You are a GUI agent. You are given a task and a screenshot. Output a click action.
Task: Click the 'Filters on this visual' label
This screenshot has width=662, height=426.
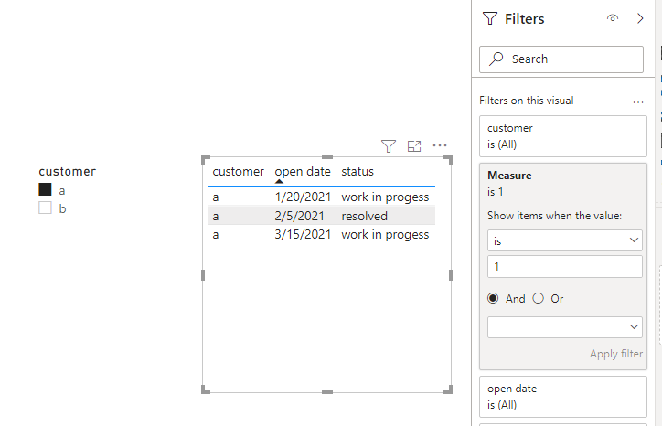[x=526, y=101]
